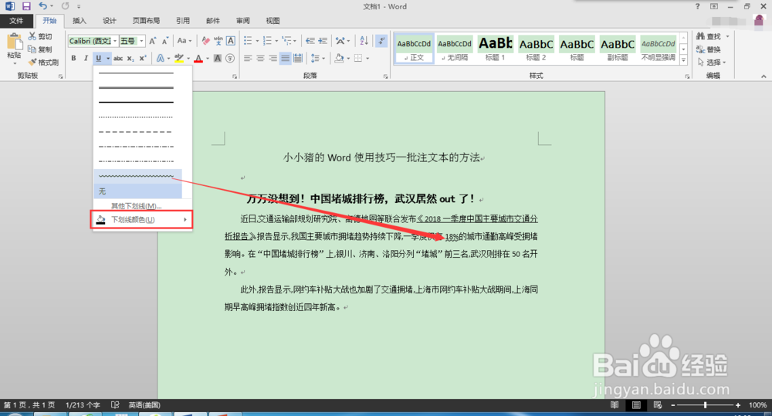Toggle Justify alignment
The image size is (772, 416).
pyautogui.click(x=285, y=58)
